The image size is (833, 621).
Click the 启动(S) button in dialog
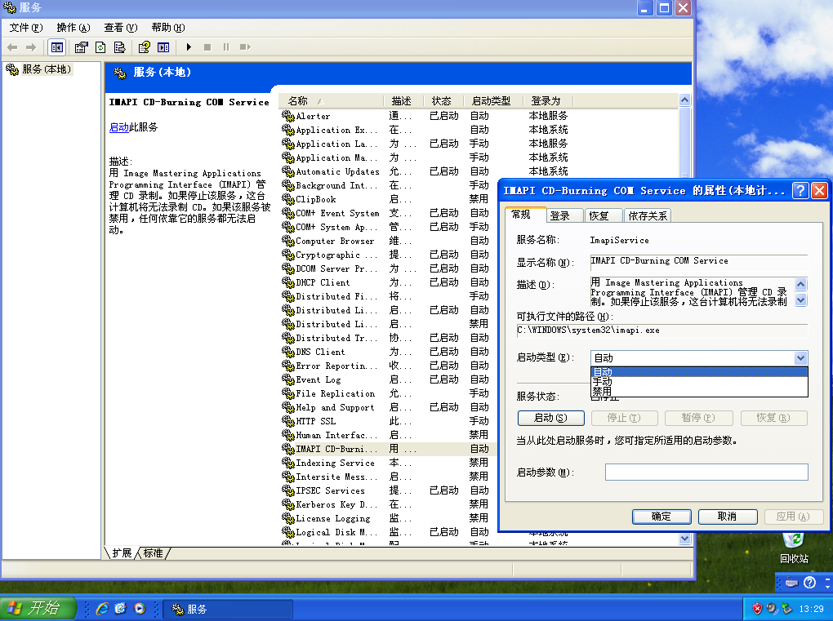[551, 418]
